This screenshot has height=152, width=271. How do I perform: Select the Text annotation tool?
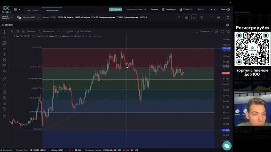[x=4, y=54]
